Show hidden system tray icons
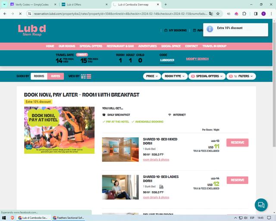276x221 pixels. 235,218
